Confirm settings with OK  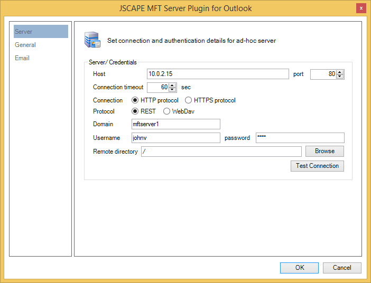coord(299,268)
